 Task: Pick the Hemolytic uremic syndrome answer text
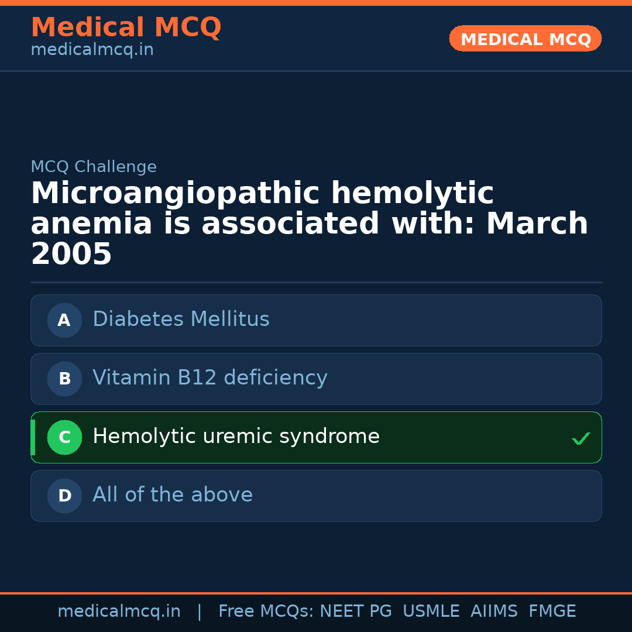[x=236, y=437]
